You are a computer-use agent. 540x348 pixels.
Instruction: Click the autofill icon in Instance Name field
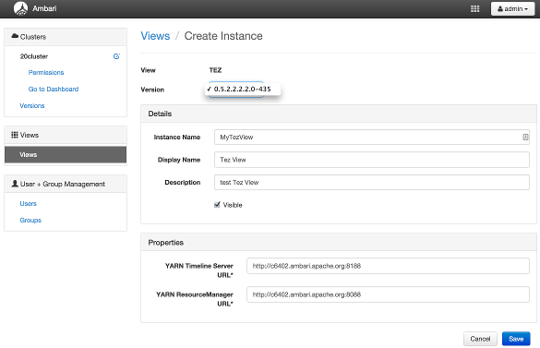coord(525,138)
